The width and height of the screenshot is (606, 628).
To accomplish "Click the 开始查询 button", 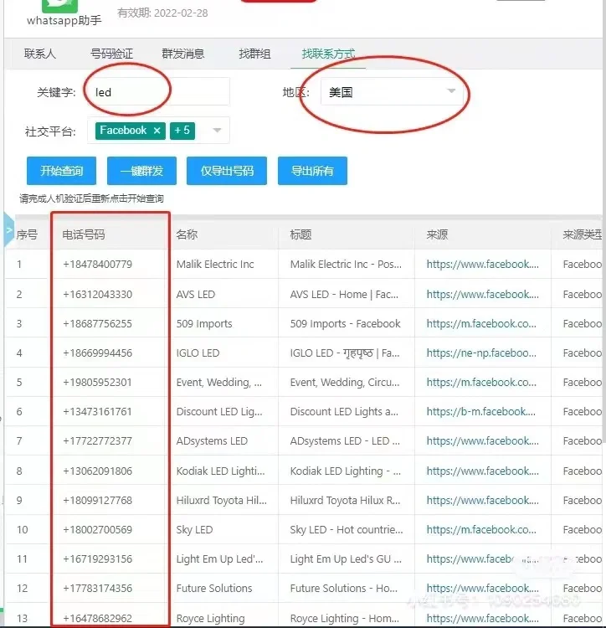I will tap(61, 171).
